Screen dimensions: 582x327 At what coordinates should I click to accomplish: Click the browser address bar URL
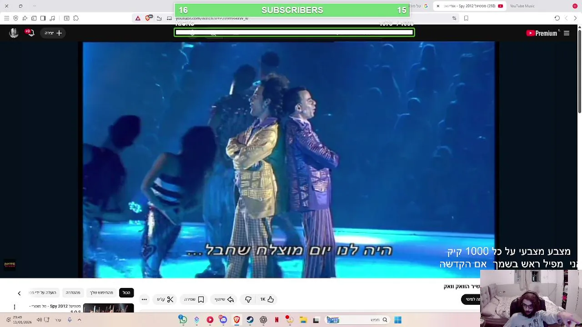212,18
